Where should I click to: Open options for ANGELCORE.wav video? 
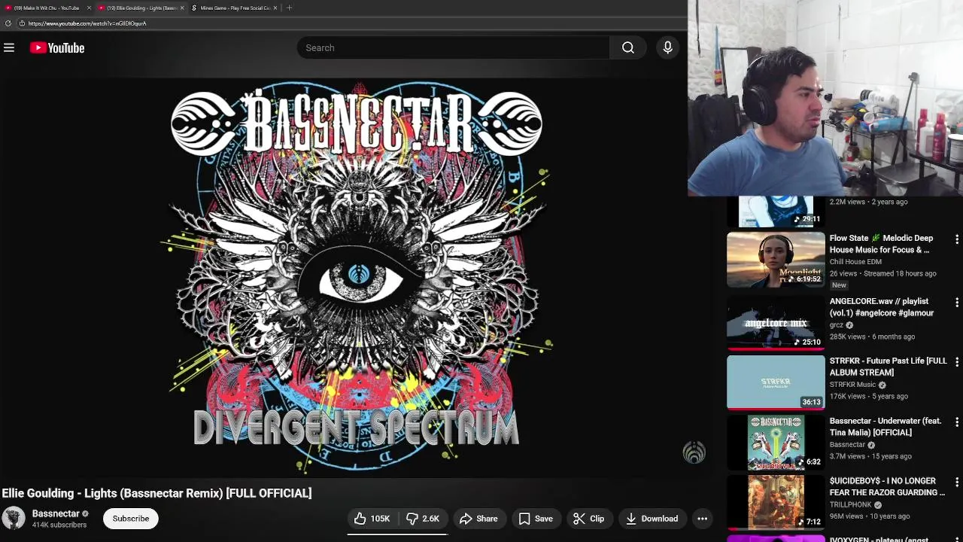[956, 303]
